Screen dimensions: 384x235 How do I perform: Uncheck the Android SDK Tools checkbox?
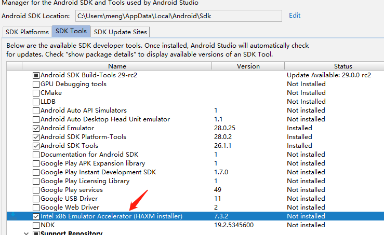pyautogui.click(x=36, y=146)
